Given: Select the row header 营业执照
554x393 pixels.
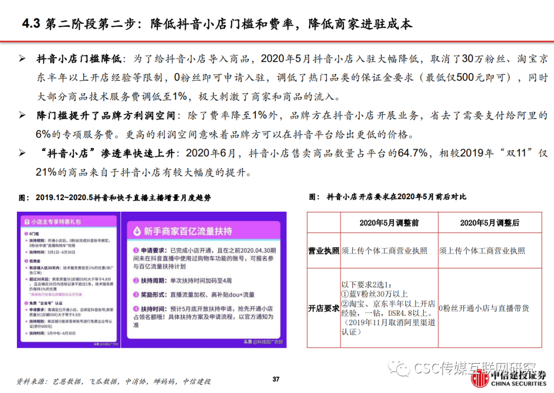Looking at the screenshot, I should tap(324, 251).
